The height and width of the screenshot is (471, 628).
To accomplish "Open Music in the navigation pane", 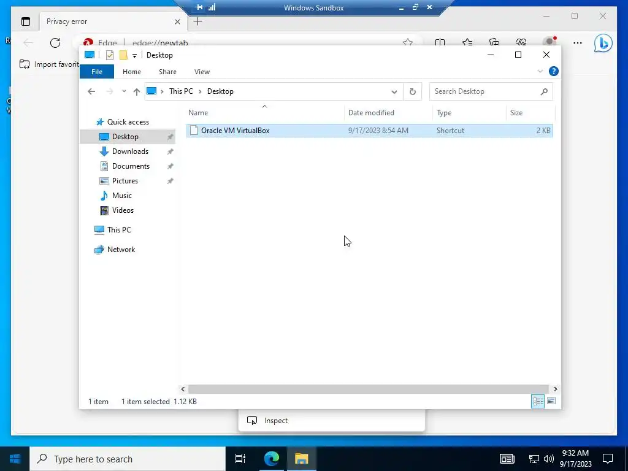I will [122, 196].
